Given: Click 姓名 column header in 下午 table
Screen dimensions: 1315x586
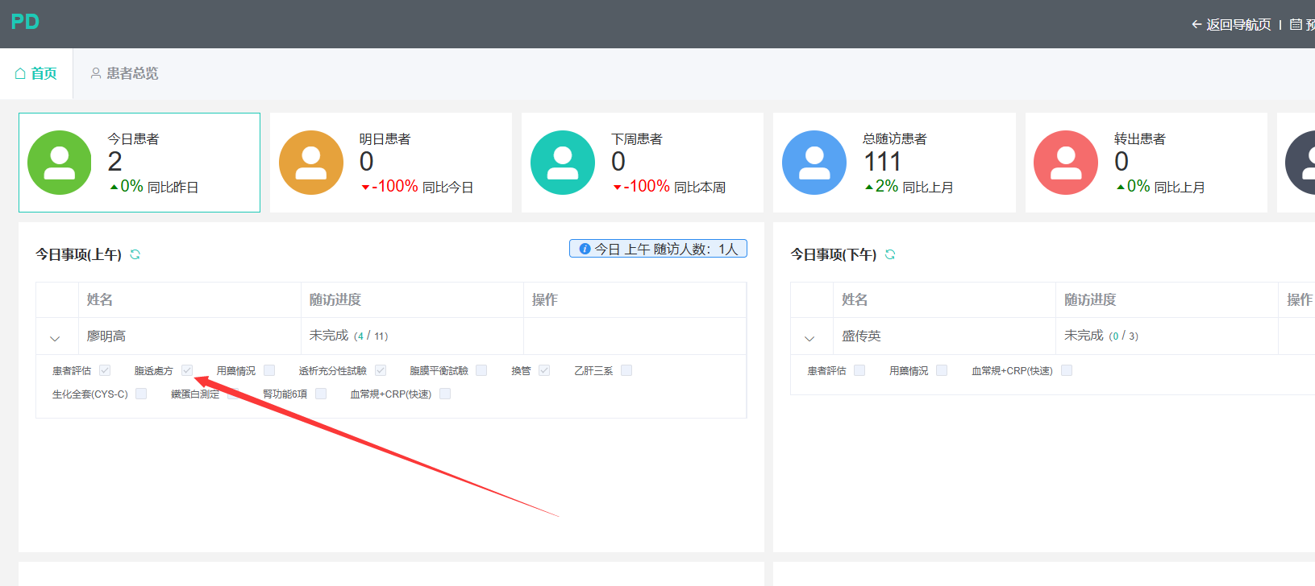Looking at the screenshot, I should (x=855, y=299).
